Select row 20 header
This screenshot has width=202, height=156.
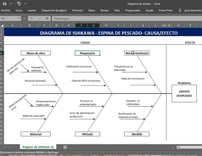pyautogui.click(x=2, y=113)
